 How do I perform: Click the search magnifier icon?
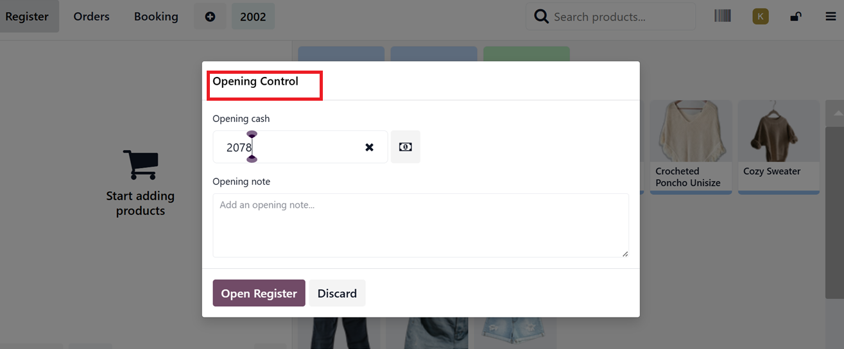click(x=541, y=17)
